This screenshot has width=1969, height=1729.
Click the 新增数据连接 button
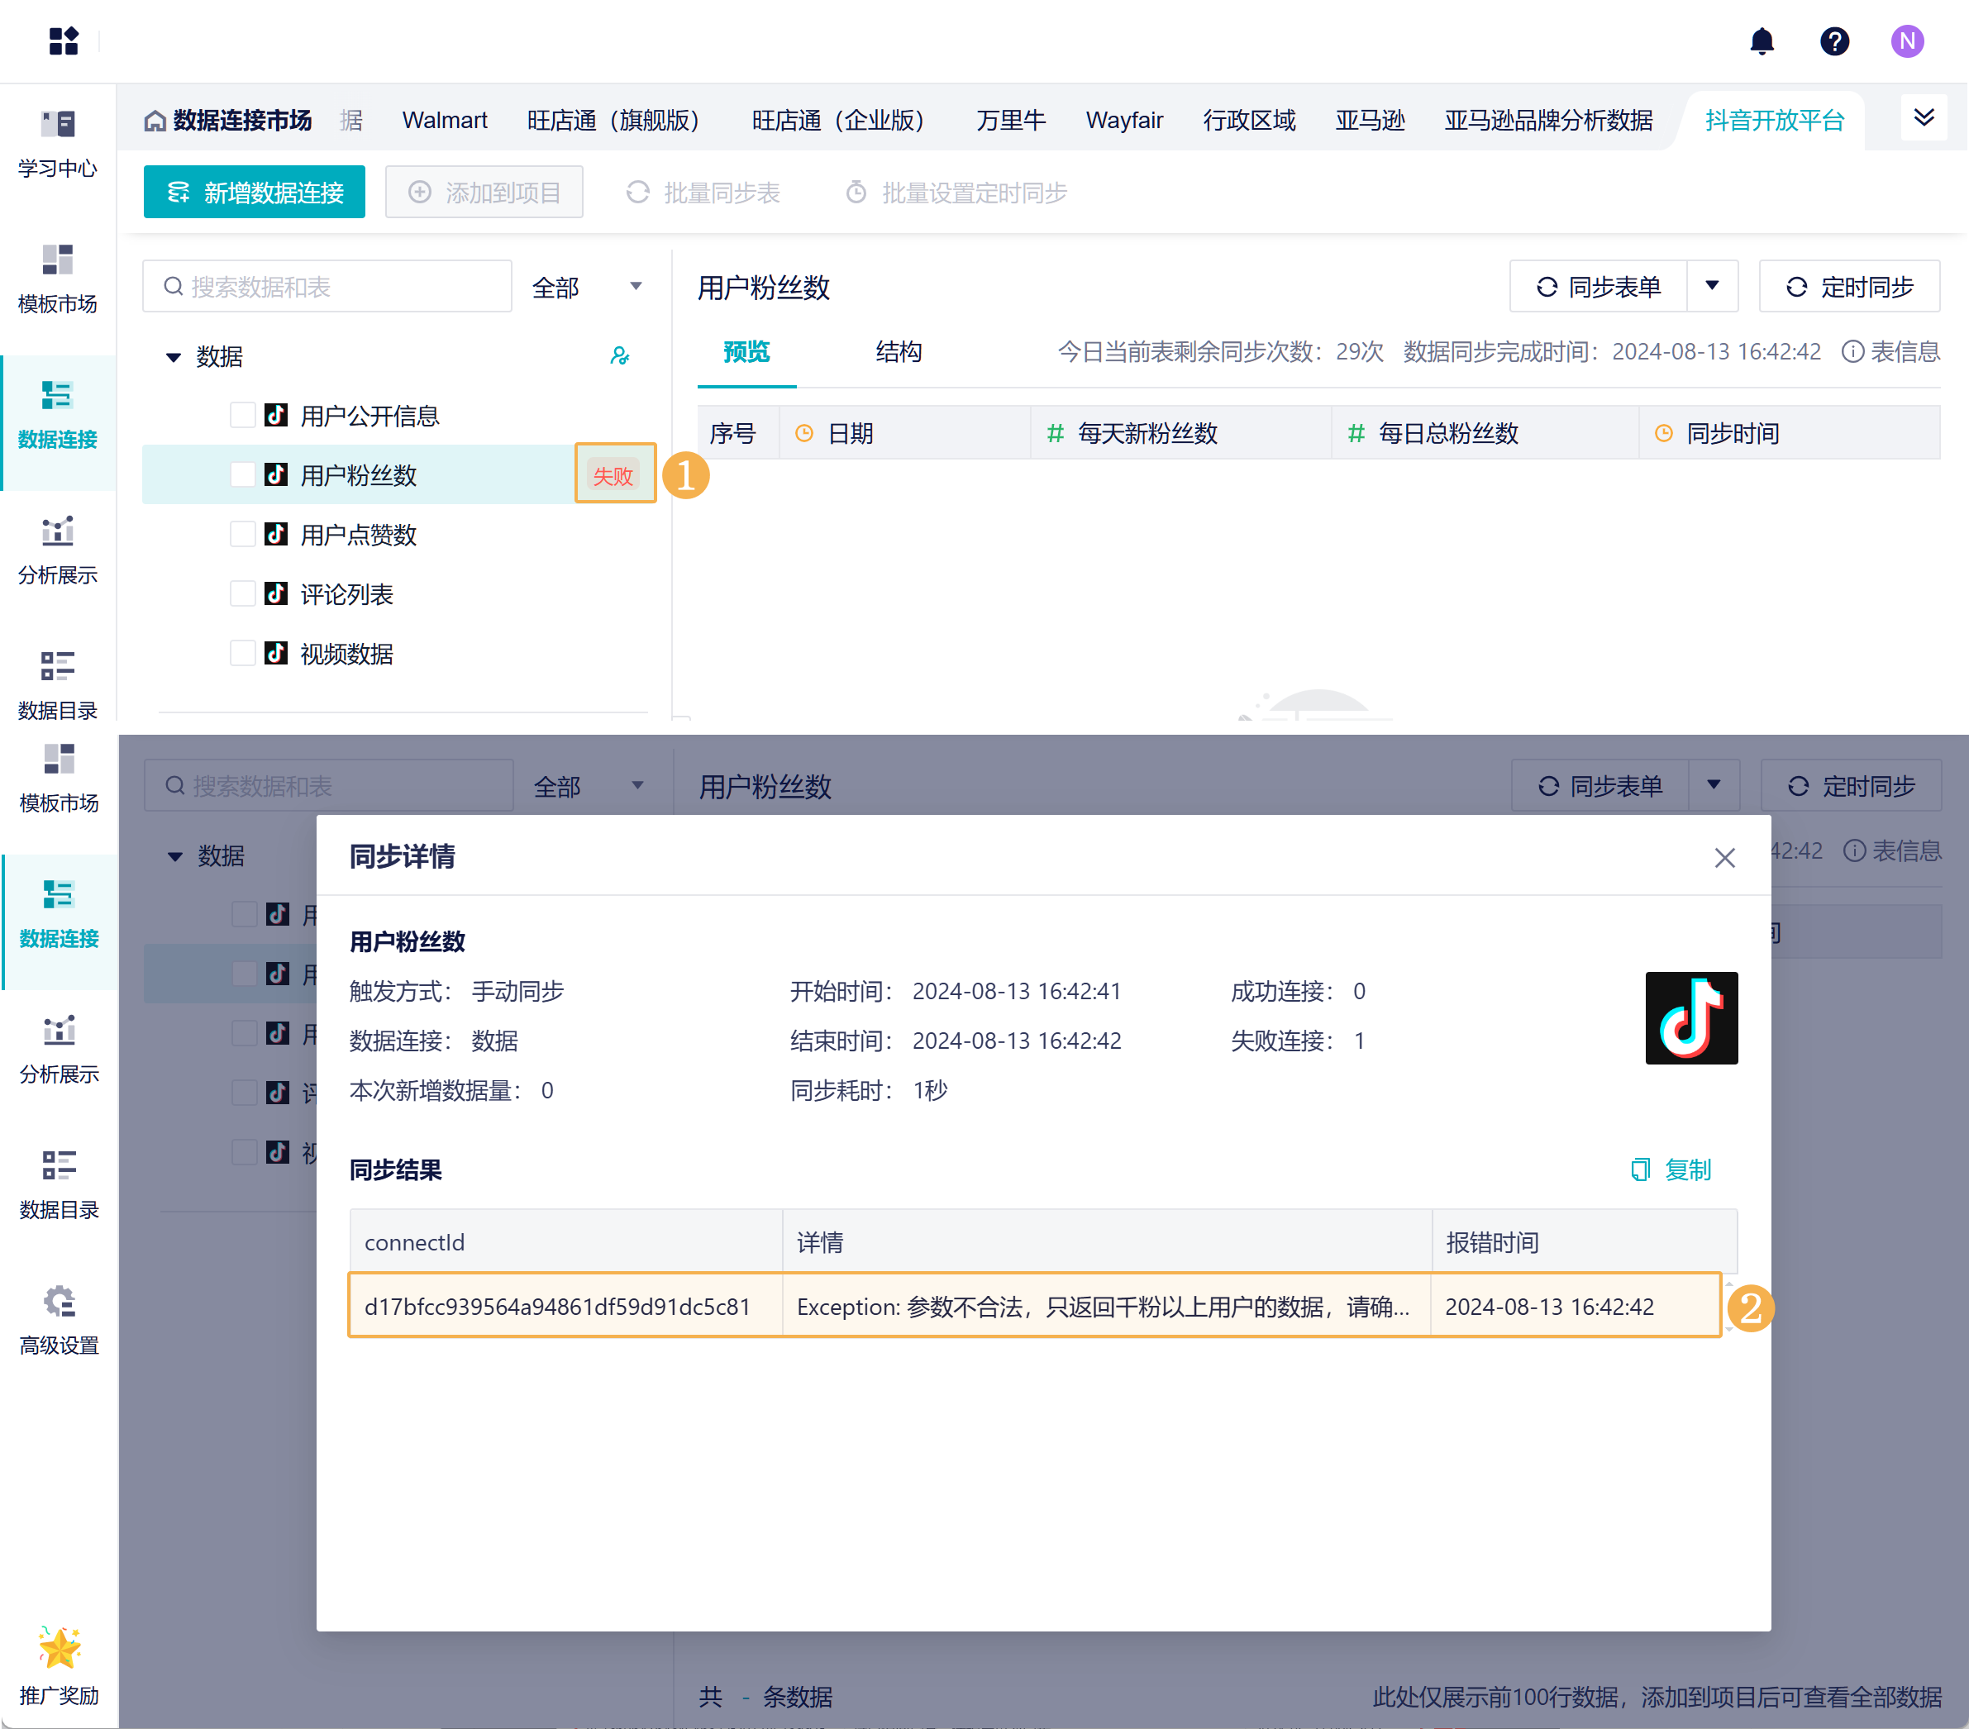pyautogui.click(x=255, y=193)
